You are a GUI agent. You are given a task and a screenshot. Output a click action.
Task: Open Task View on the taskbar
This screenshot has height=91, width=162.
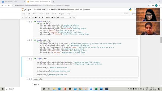tap(49, 89)
